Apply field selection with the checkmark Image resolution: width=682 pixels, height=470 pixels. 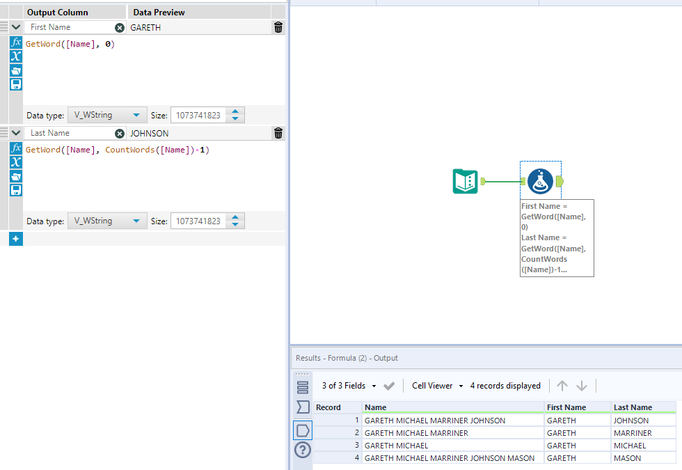388,385
